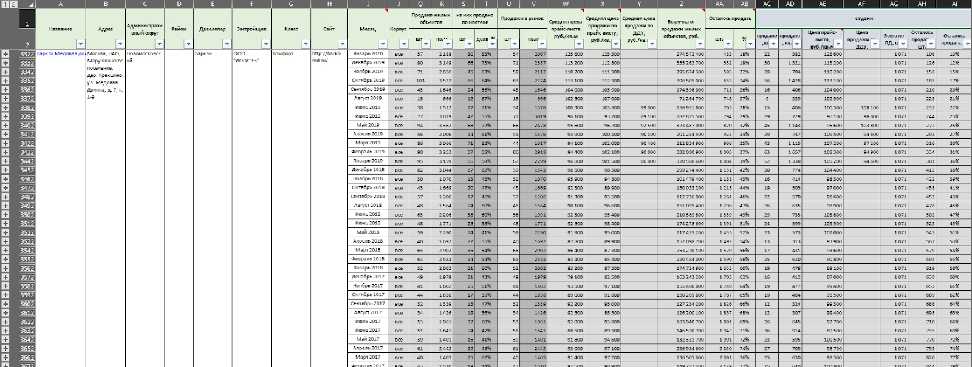Select cell Декабрь 2019

368,63
